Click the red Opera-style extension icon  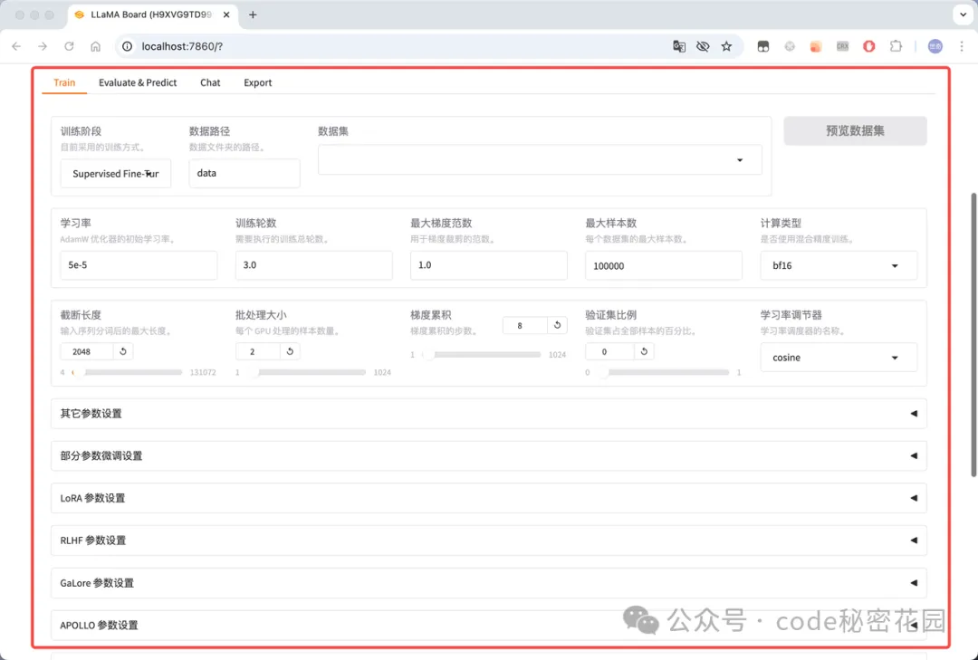[868, 46]
